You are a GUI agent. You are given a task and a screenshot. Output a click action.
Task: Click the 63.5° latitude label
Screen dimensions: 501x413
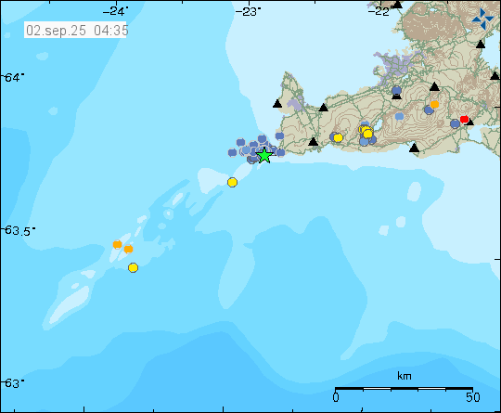click(x=19, y=230)
